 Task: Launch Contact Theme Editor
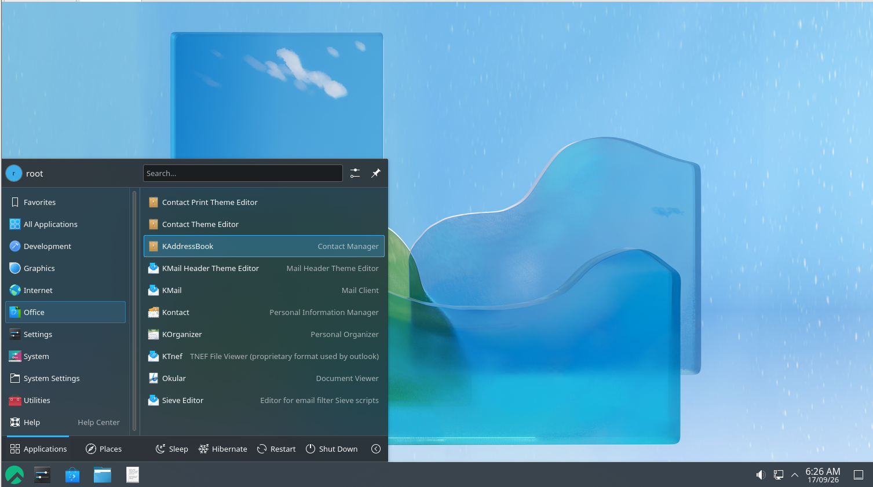coord(264,224)
